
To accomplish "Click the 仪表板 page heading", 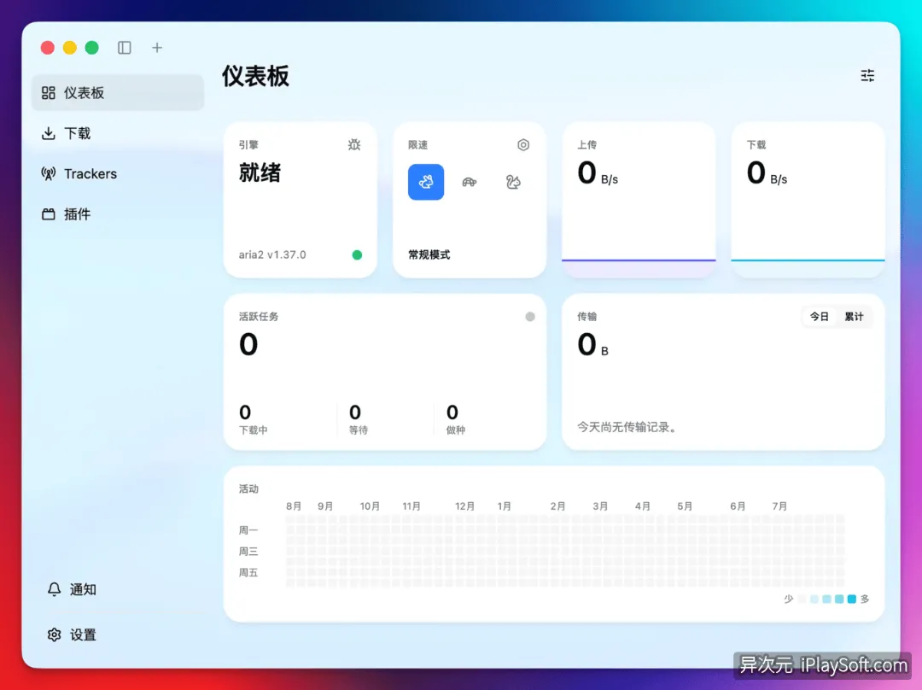I will (255, 77).
